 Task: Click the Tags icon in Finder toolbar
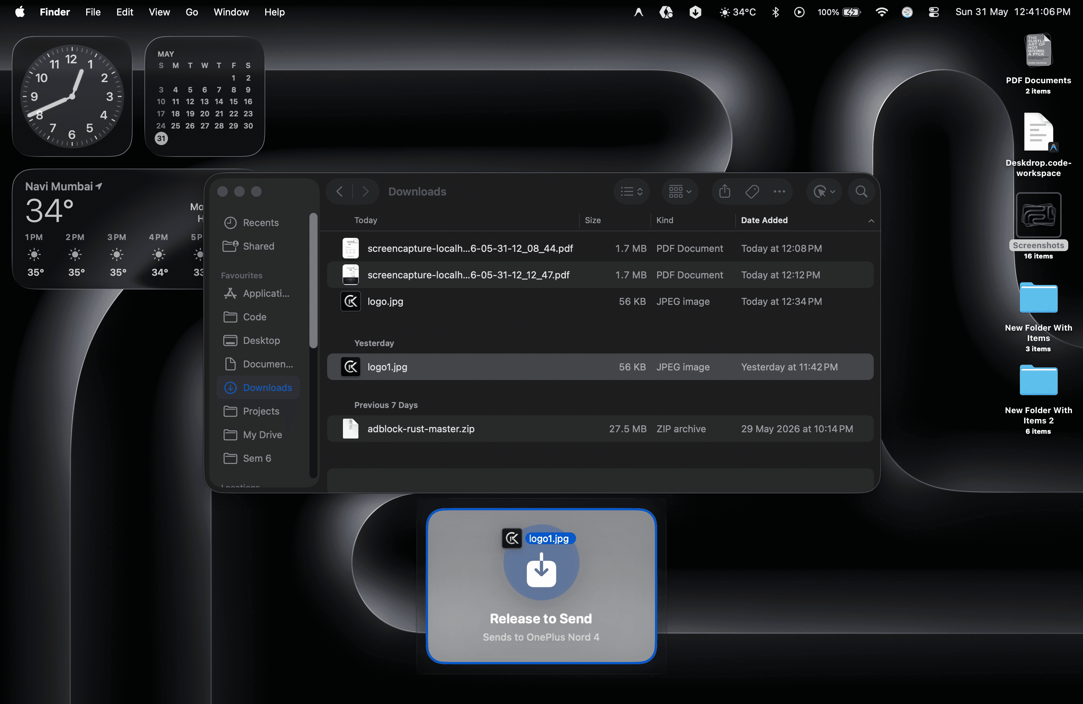pyautogui.click(x=752, y=191)
